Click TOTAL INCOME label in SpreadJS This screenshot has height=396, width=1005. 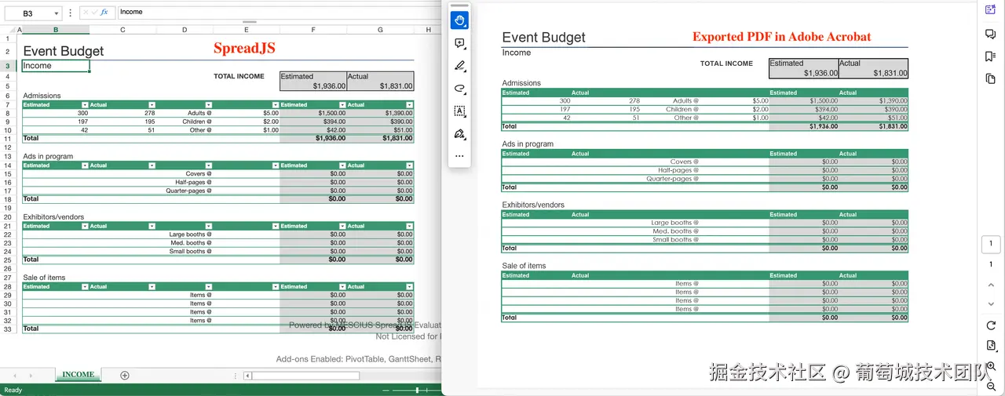239,76
